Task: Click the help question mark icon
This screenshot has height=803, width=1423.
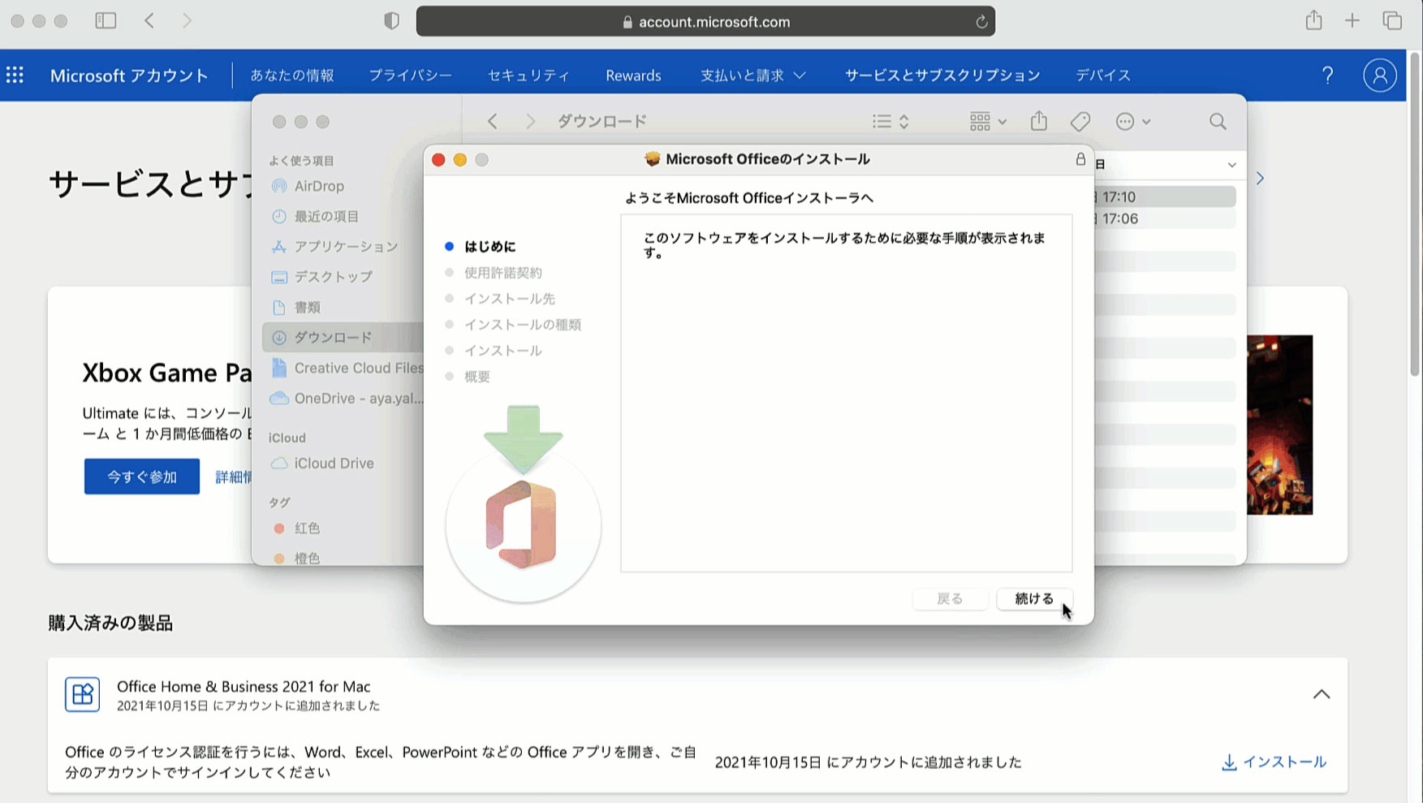Action: (1327, 76)
